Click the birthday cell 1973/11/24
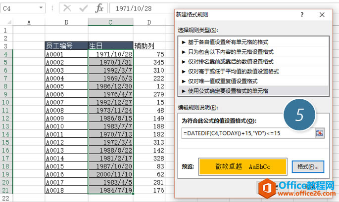 click(110, 110)
